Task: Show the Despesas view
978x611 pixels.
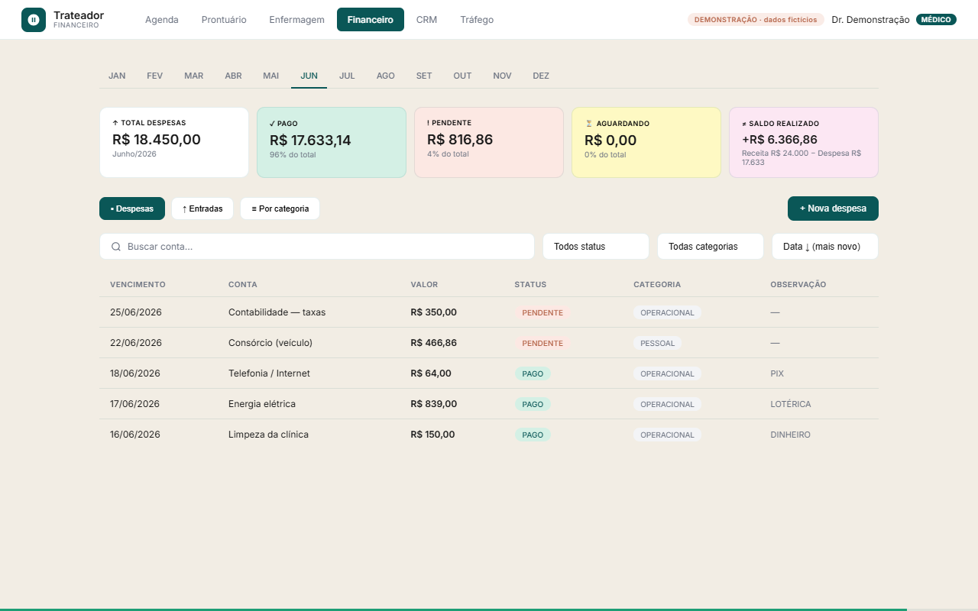Action: coord(132,209)
